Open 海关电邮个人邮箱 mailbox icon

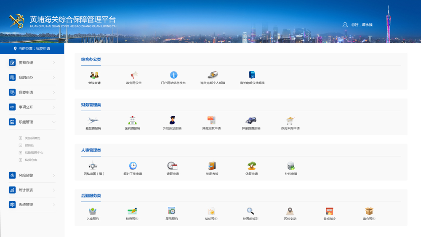[x=213, y=75]
